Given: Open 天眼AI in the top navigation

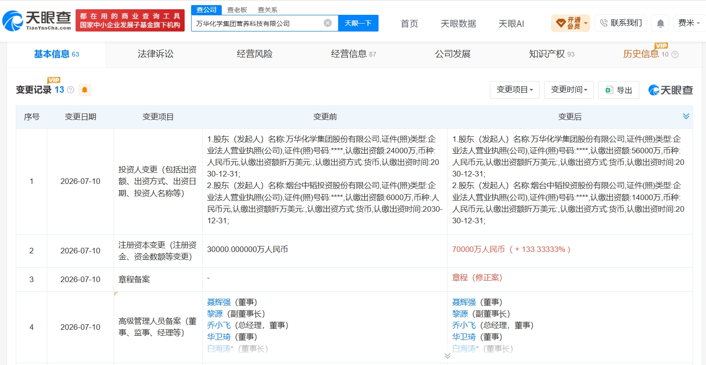Looking at the screenshot, I should [511, 24].
